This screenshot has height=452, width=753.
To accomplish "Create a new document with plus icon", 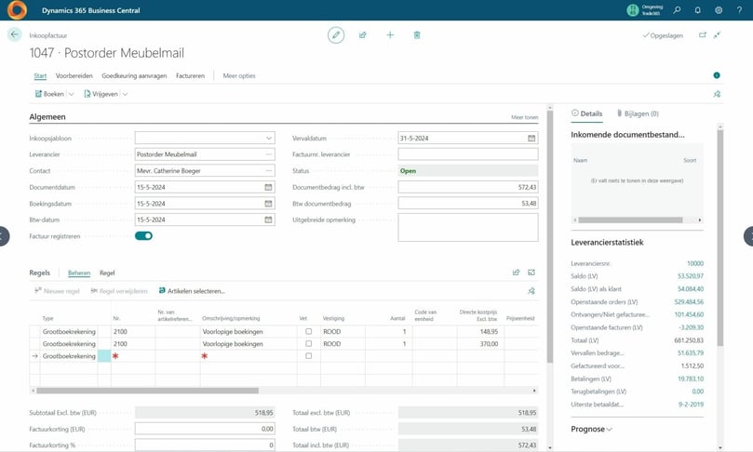I will 390,35.
